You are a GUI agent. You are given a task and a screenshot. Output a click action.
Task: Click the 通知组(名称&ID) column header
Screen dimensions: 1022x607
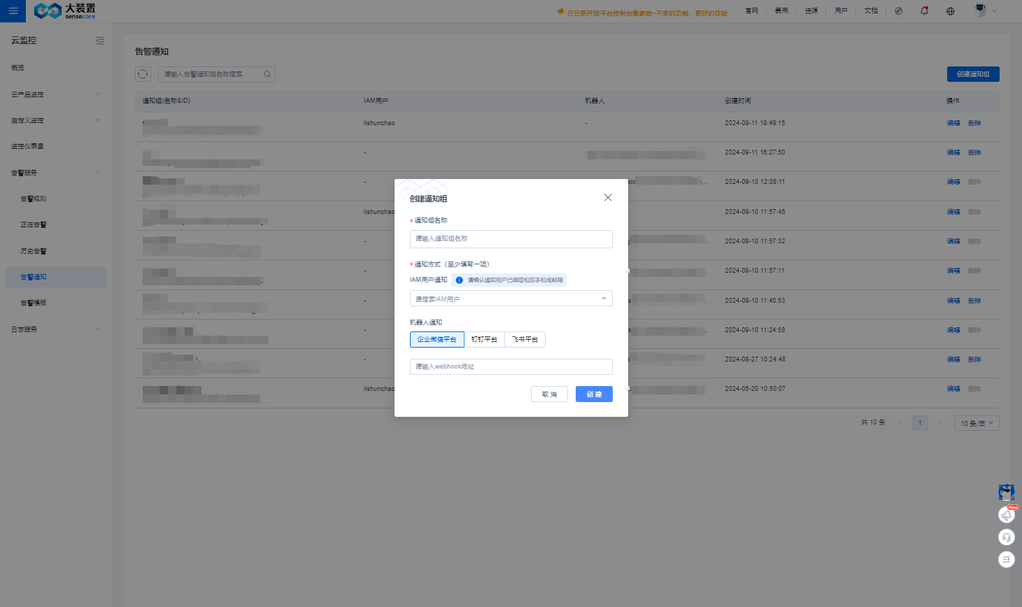(166, 101)
